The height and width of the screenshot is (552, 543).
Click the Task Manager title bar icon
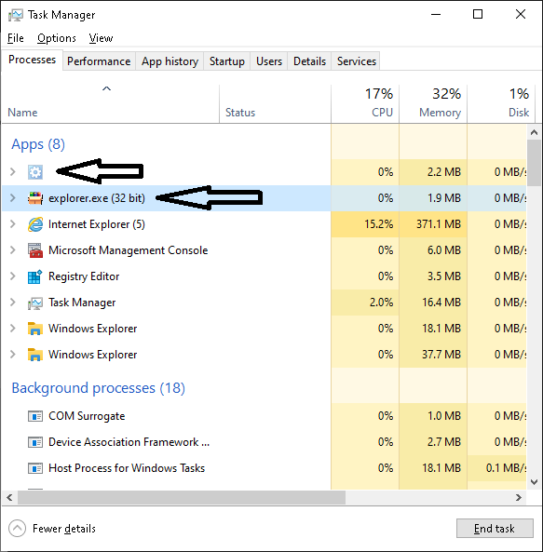pos(16,15)
